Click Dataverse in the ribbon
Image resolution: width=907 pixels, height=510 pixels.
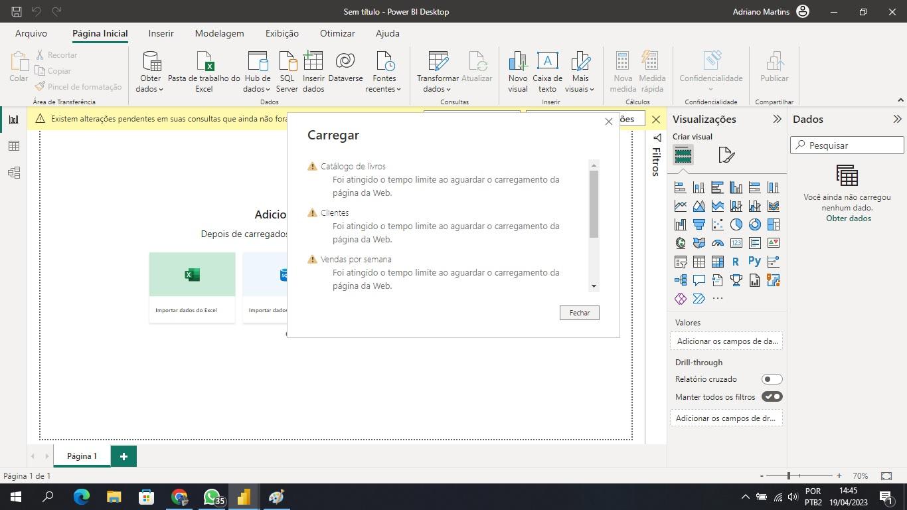[345, 68]
